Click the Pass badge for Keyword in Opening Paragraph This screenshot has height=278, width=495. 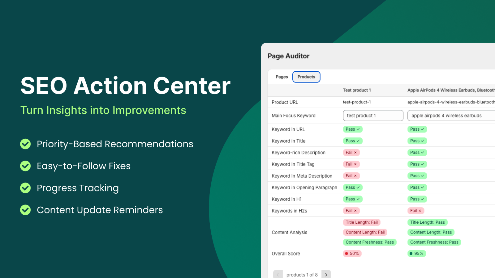pos(353,187)
